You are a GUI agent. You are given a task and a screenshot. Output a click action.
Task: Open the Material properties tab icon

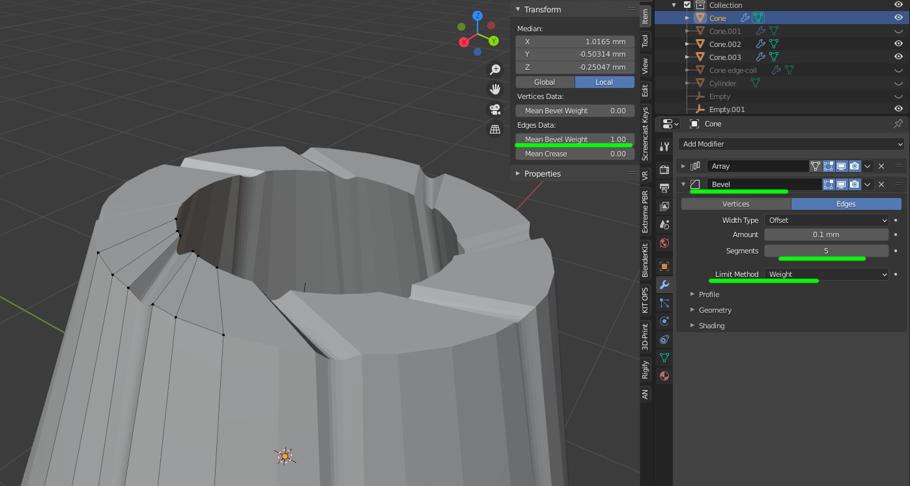[x=664, y=376]
